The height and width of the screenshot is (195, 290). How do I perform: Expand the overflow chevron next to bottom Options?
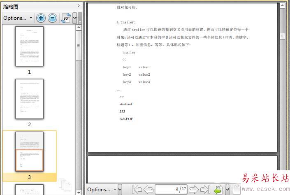tap(120, 190)
